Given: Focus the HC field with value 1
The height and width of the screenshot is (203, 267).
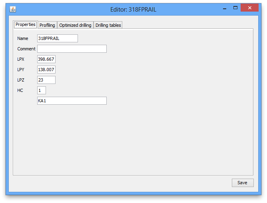Looking at the screenshot, I should (42, 90).
